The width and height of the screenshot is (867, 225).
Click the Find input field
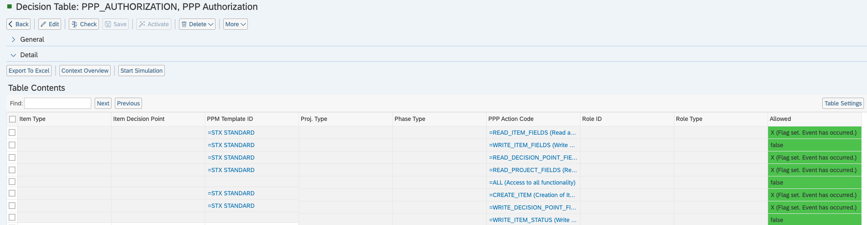coord(58,103)
